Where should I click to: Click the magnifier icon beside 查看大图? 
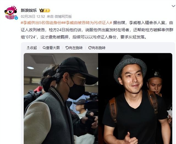pyautogui.click(x=44, y=48)
